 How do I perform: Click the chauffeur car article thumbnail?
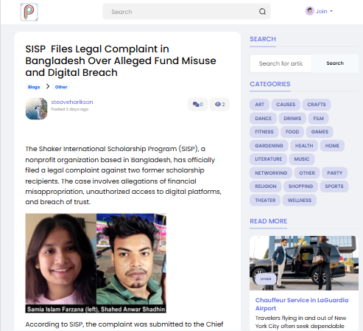tap(304, 263)
